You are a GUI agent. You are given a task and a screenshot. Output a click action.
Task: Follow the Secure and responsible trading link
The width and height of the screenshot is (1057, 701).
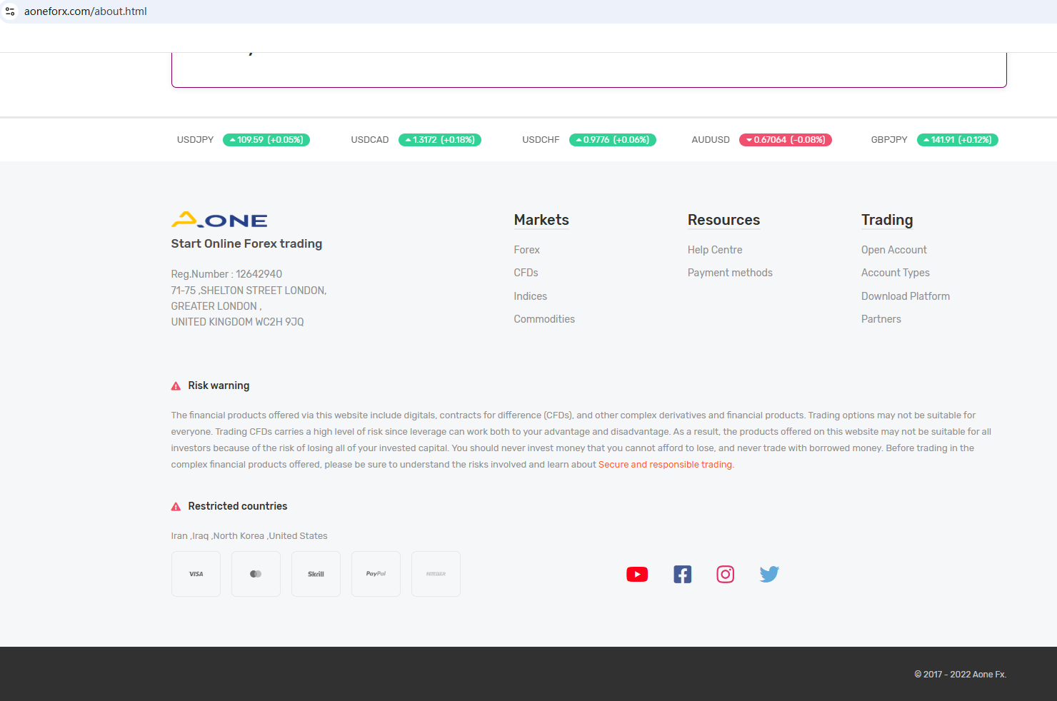coord(664,465)
